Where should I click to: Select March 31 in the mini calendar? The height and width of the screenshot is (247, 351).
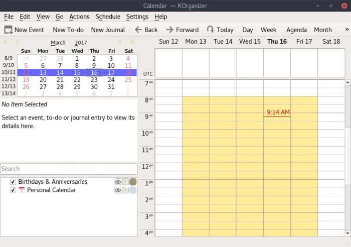(111, 87)
